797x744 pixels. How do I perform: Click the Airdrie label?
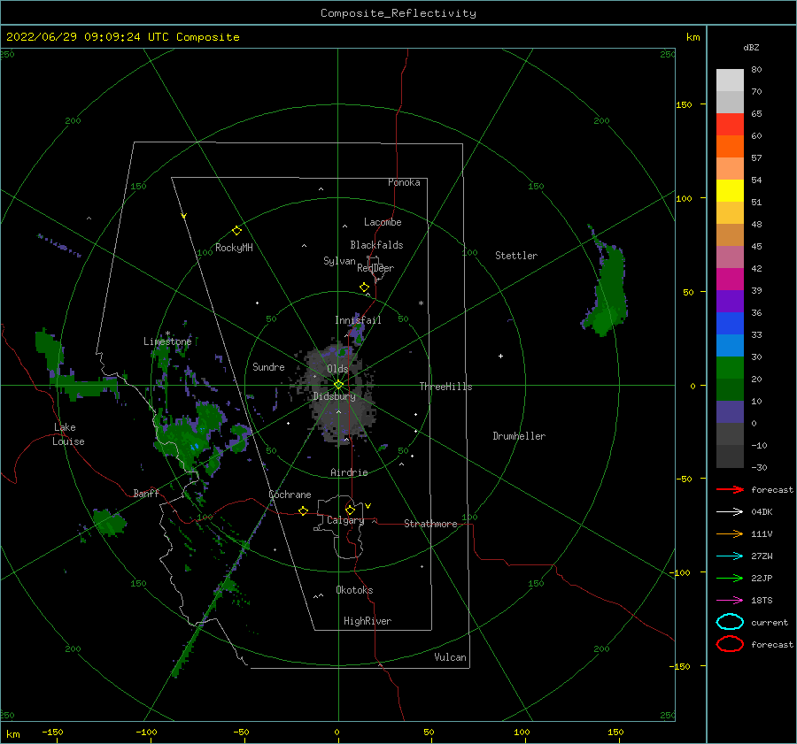(349, 472)
